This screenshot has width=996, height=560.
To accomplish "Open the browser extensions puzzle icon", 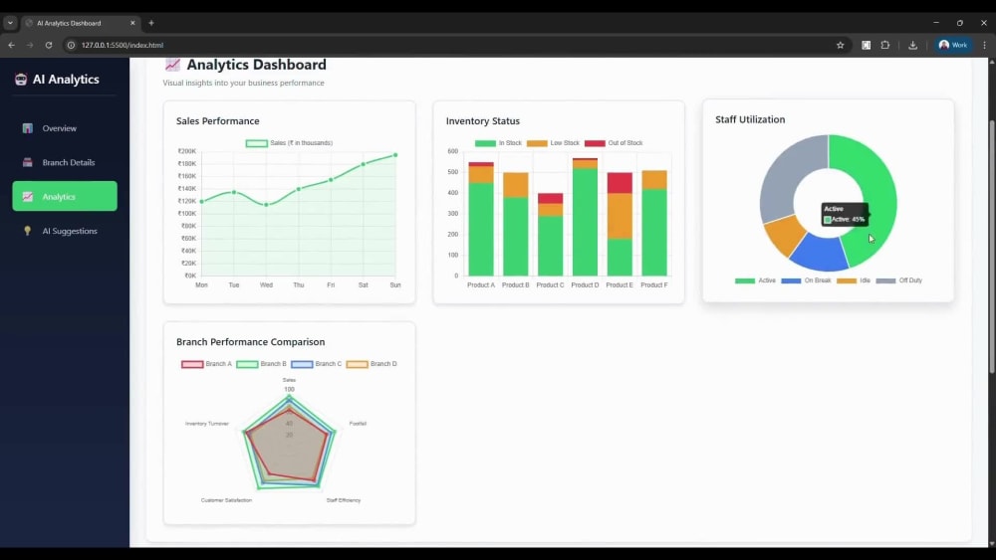I will [885, 45].
